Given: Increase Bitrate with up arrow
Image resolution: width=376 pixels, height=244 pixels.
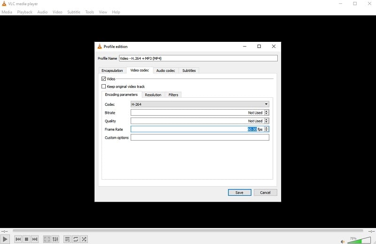Looking at the screenshot, I should click(266, 111).
